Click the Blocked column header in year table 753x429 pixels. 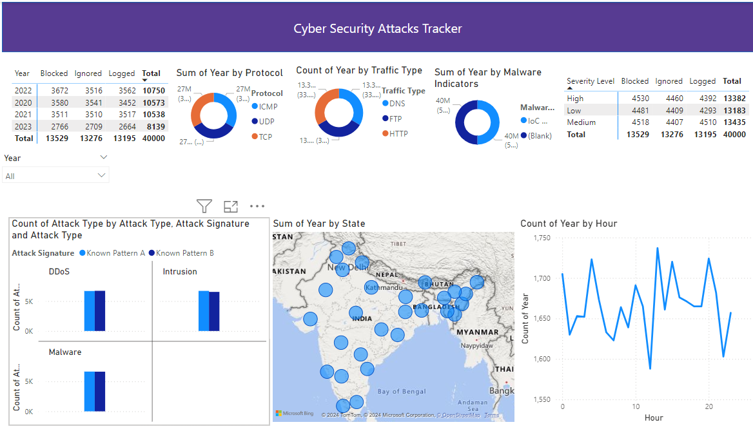point(54,73)
